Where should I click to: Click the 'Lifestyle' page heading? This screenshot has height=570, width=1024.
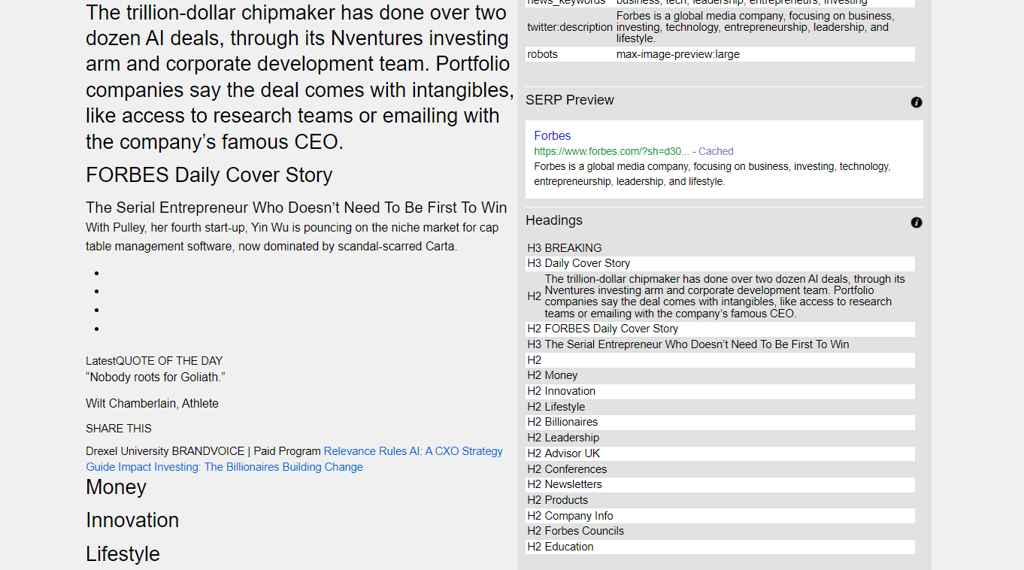123,554
